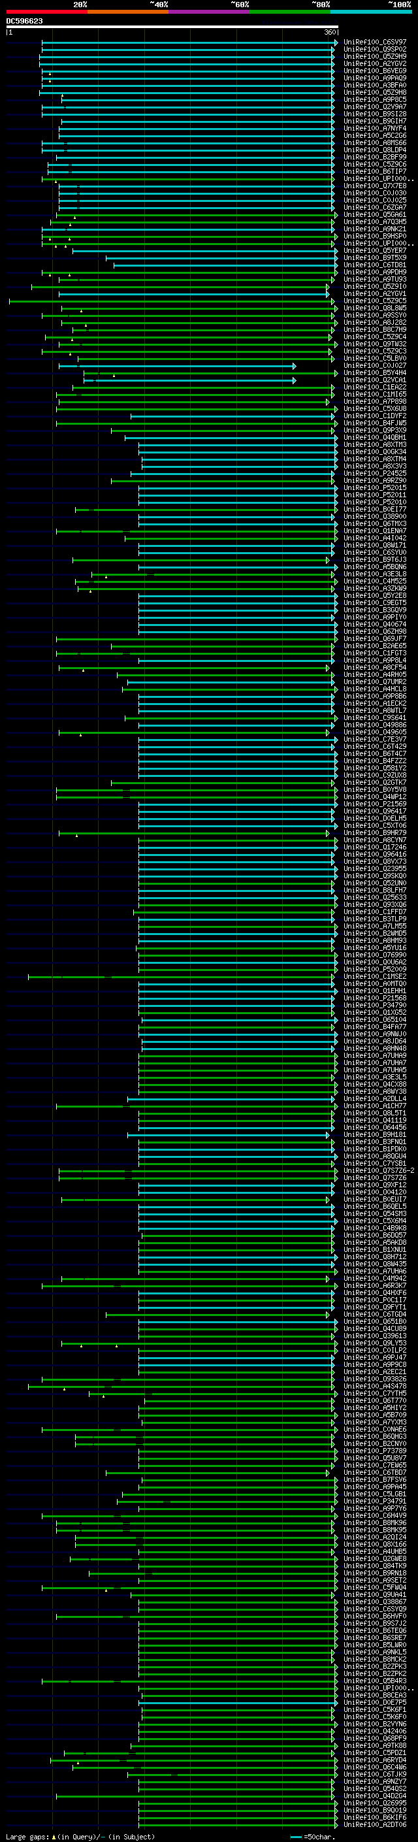418x1842 pixels.
Task: Open the last hit UniRef100_A2DT06
Action: coord(375,1824)
